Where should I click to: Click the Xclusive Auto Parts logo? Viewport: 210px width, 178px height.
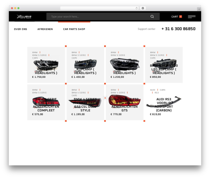24,16
